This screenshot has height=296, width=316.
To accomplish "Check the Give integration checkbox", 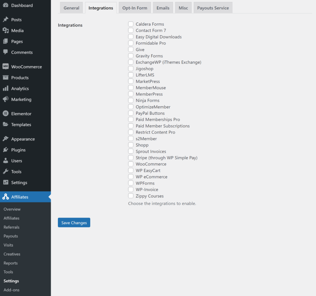I will pos(131,49).
